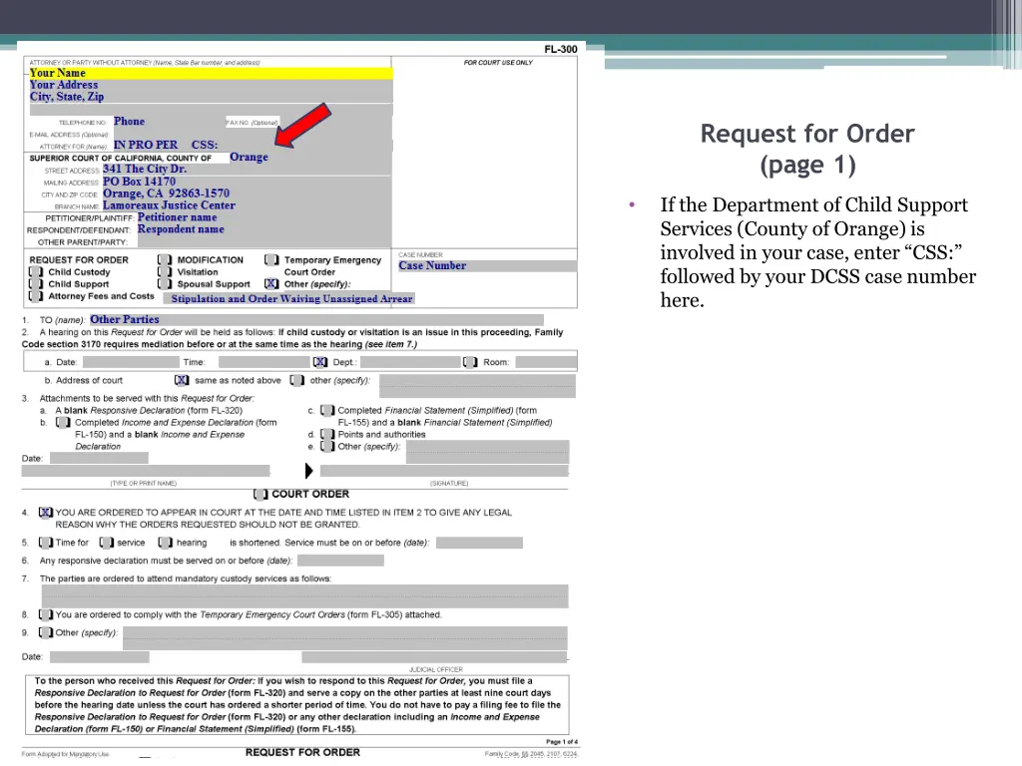Screen dimensions: 1022x766
Task: Click item 9 Other specify text field
Action: 344,638
